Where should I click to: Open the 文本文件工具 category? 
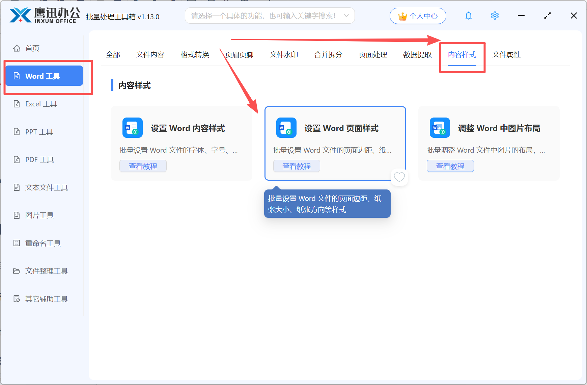(46, 187)
